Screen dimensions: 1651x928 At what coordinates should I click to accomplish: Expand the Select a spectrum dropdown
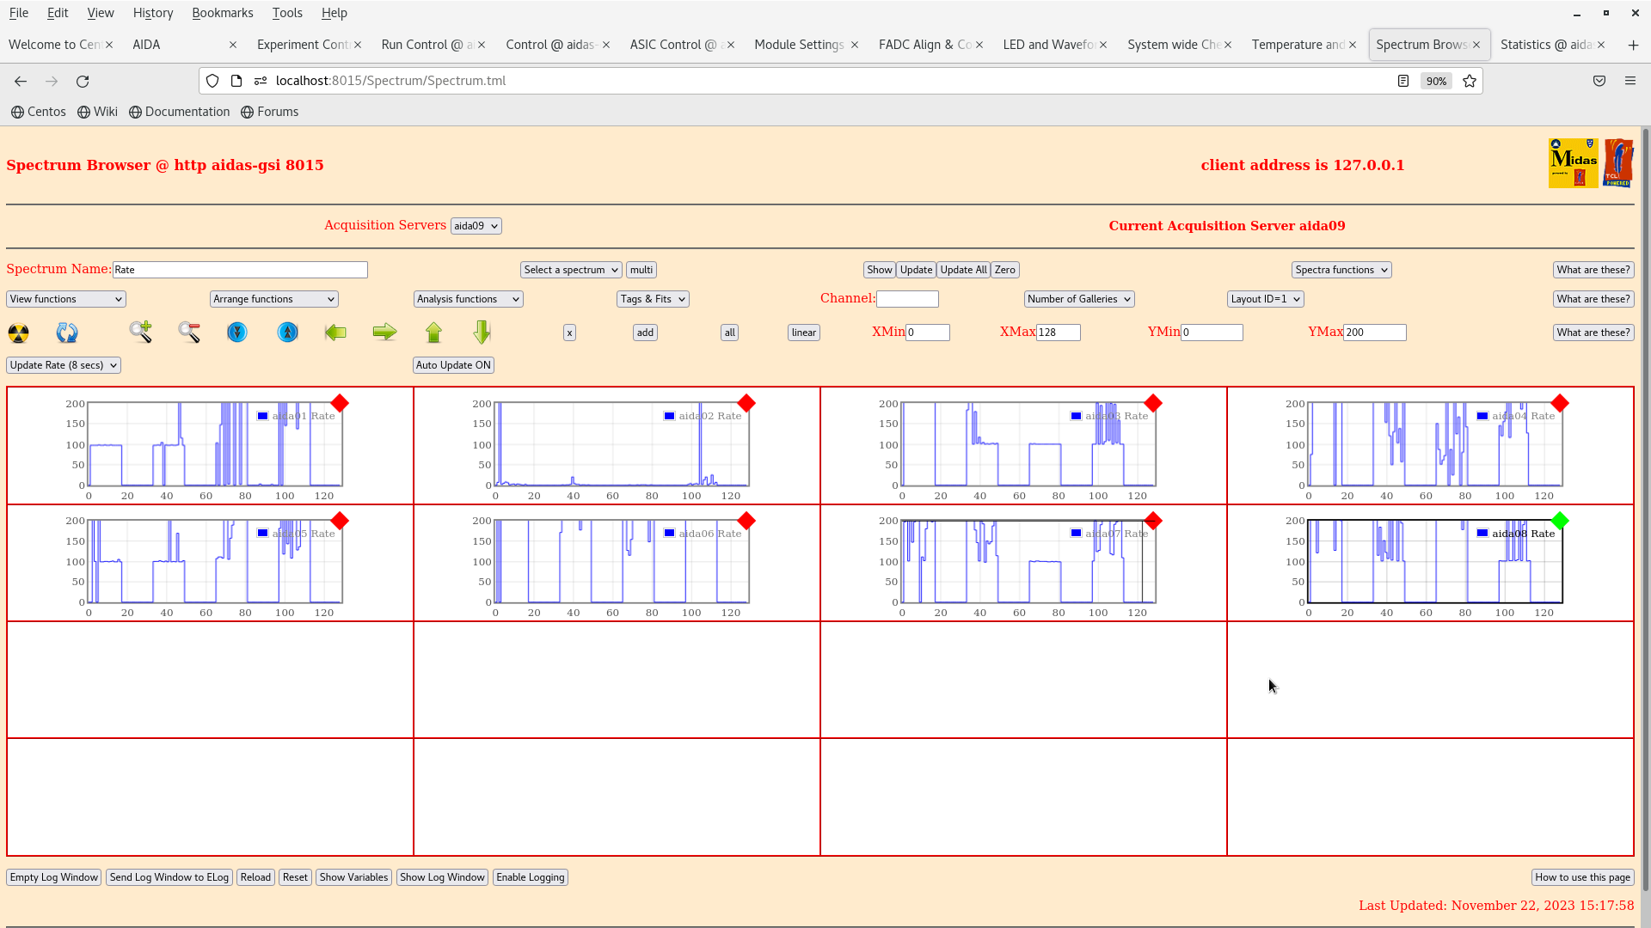[571, 270]
